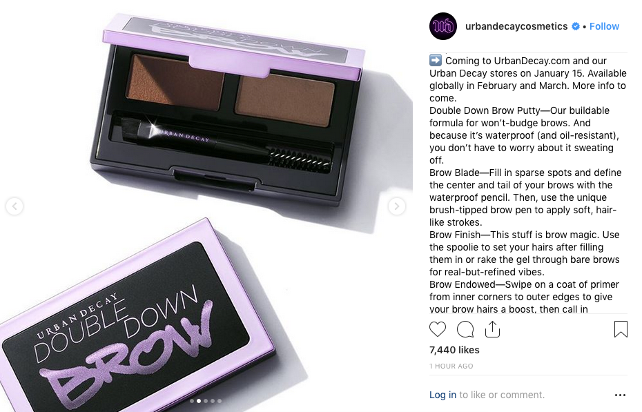
Task: Open comments via the speech bubble icon
Action: [x=465, y=329]
